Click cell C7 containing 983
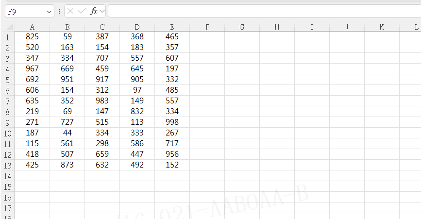This screenshot has width=421, height=219. (102, 101)
